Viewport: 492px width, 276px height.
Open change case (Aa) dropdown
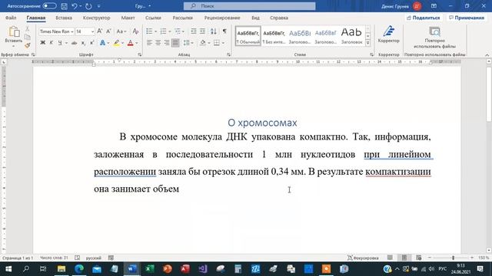[121, 31]
